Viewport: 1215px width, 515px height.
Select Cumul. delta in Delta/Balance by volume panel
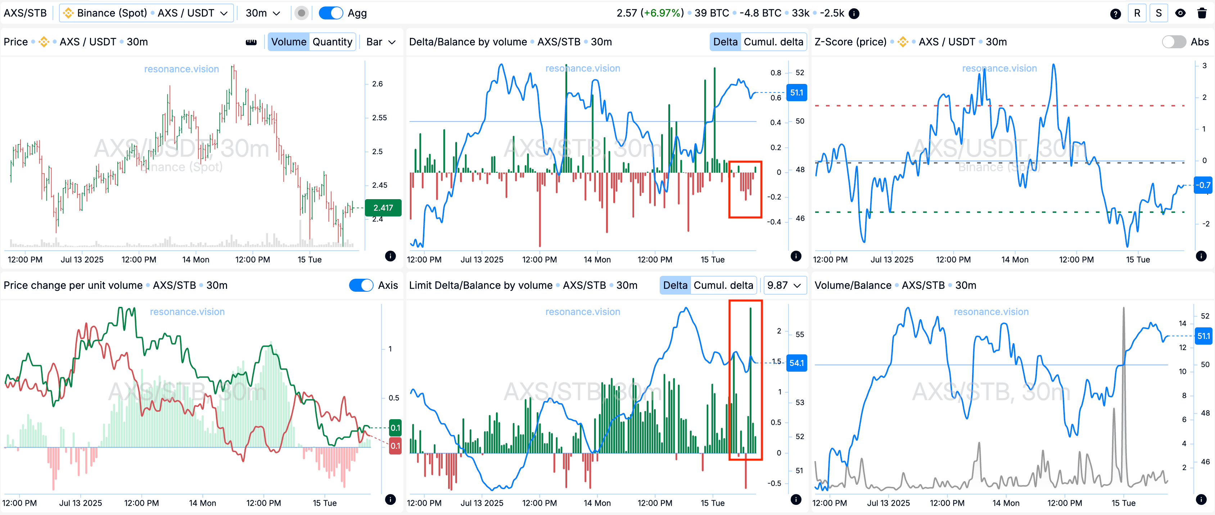773,42
